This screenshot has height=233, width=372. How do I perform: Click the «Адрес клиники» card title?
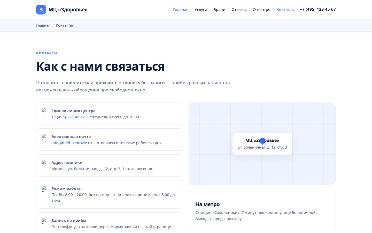[x=67, y=163]
